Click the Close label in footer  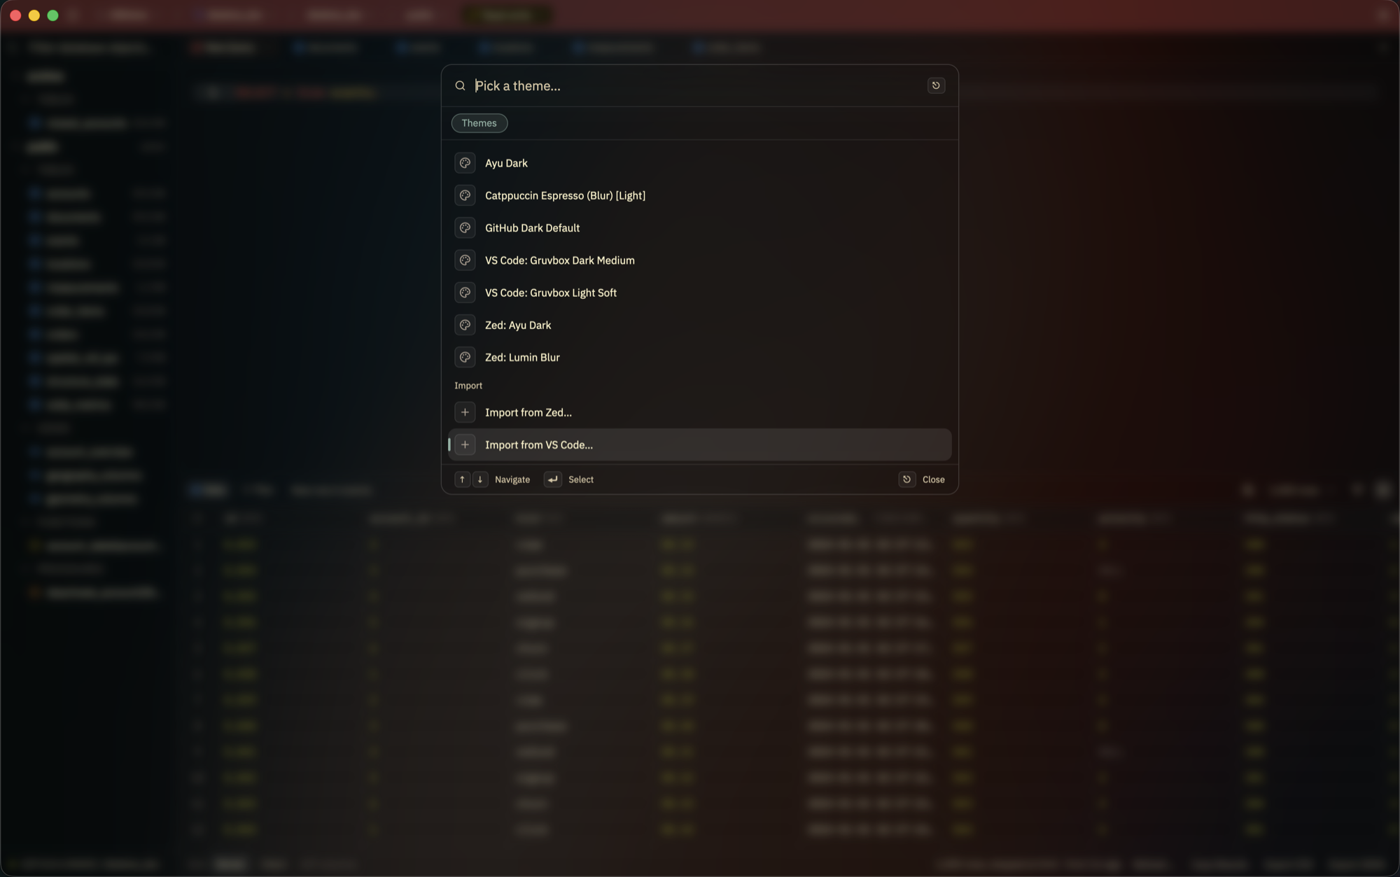tap(934, 479)
